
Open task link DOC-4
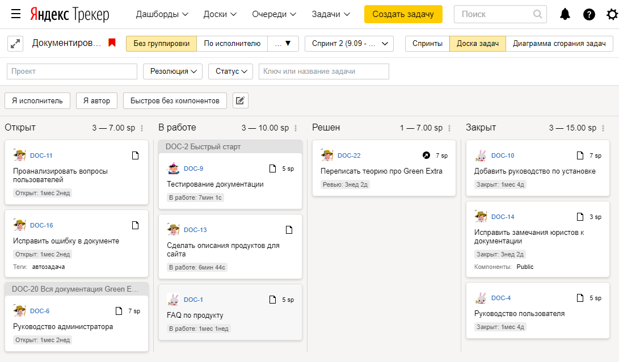tap(501, 298)
